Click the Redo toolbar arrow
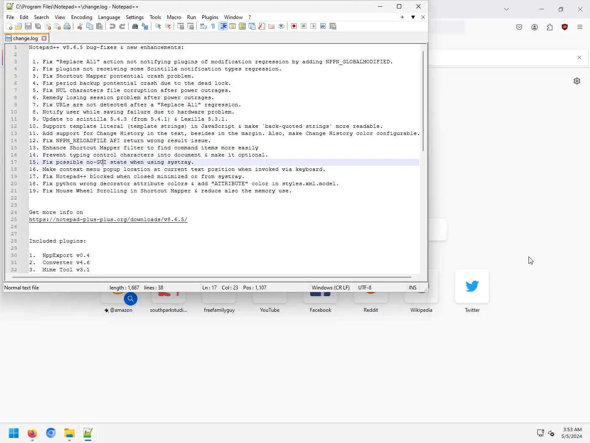The height and width of the screenshot is (443, 590). click(122, 26)
